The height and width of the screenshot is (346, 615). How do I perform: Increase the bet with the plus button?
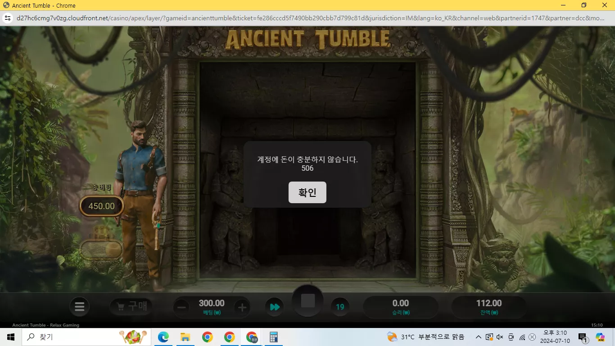[x=242, y=308]
